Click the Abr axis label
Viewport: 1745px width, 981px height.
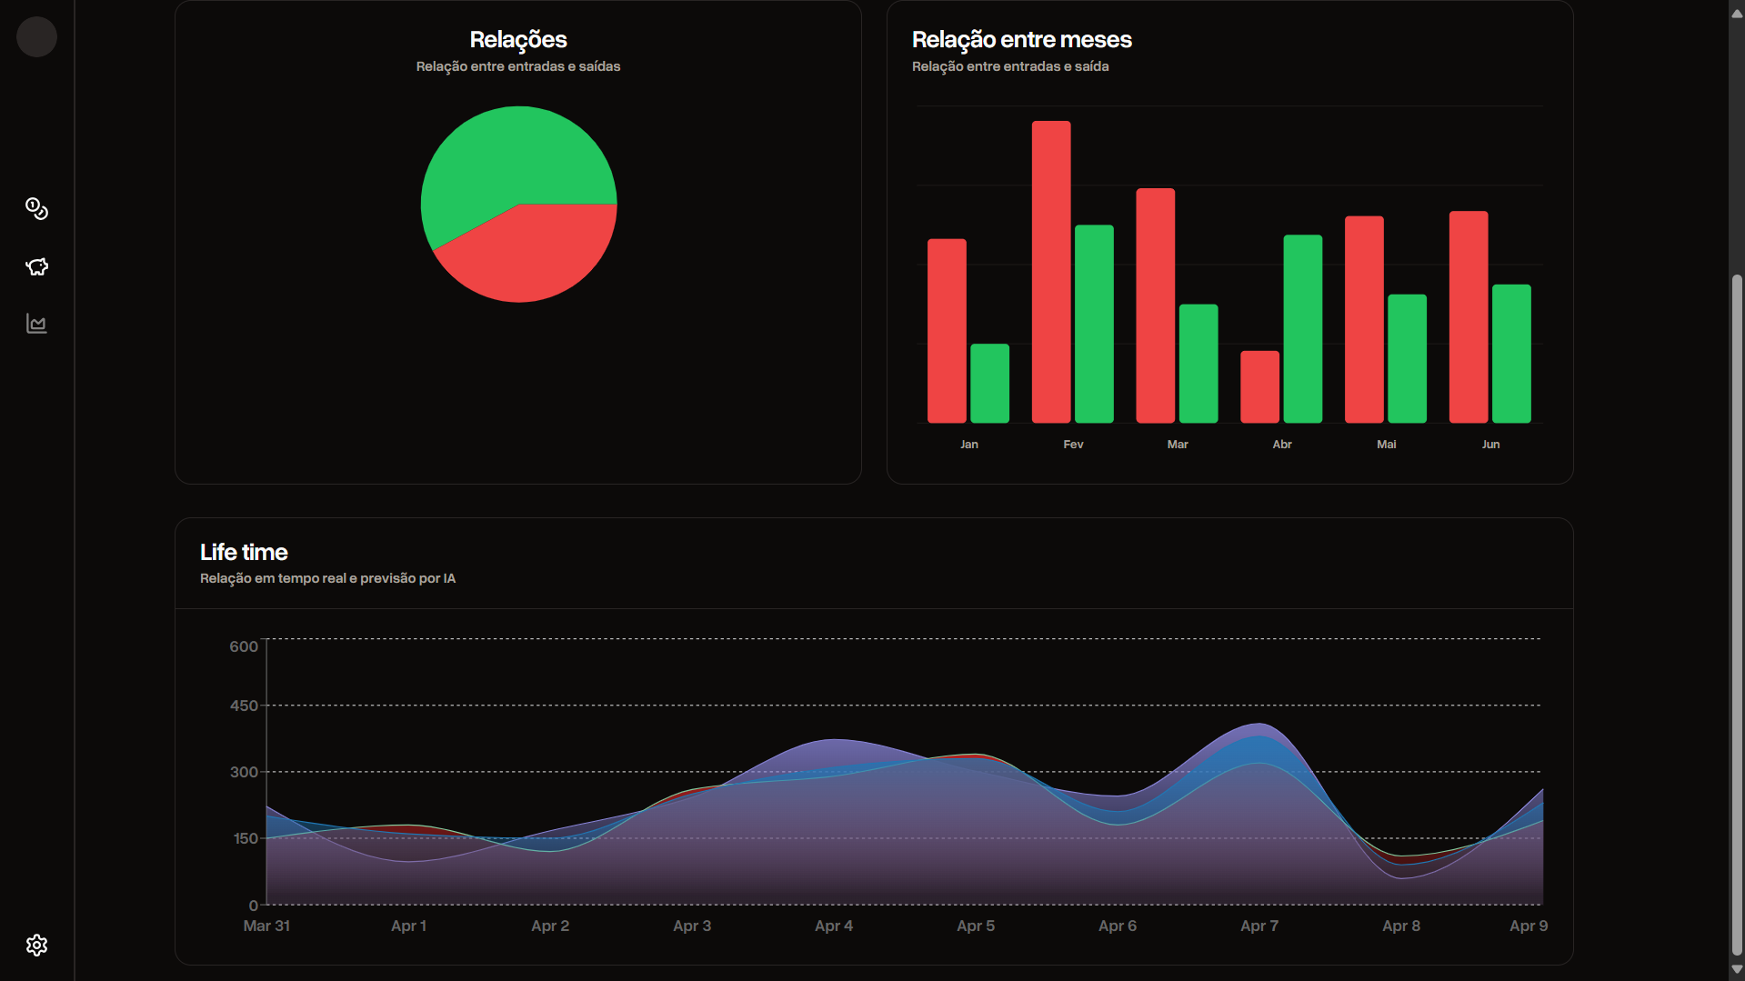click(x=1282, y=445)
